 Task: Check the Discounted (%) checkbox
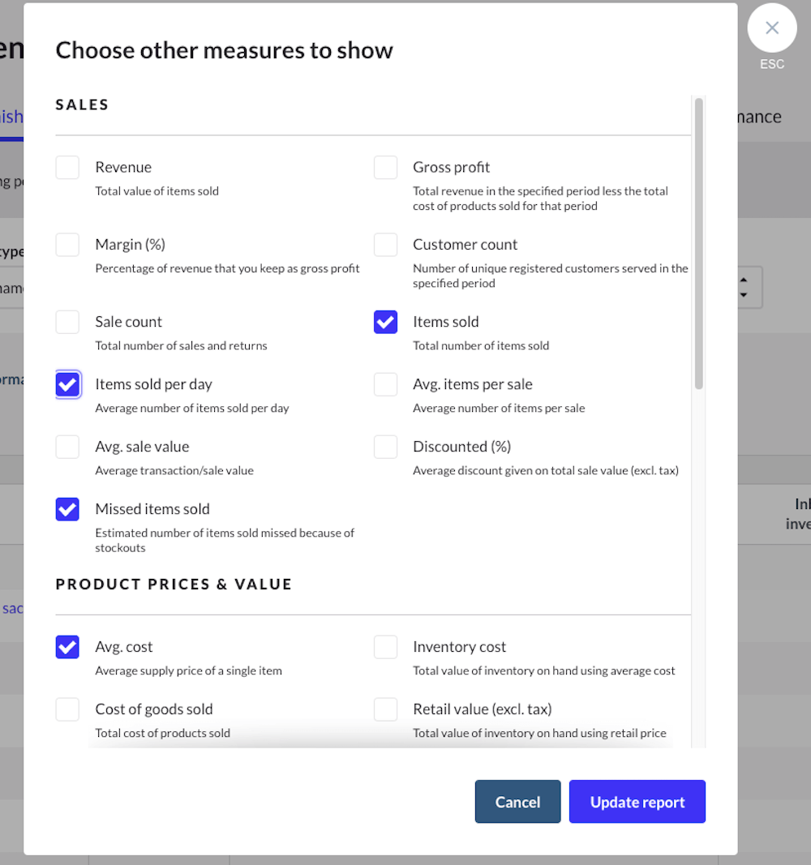point(386,447)
